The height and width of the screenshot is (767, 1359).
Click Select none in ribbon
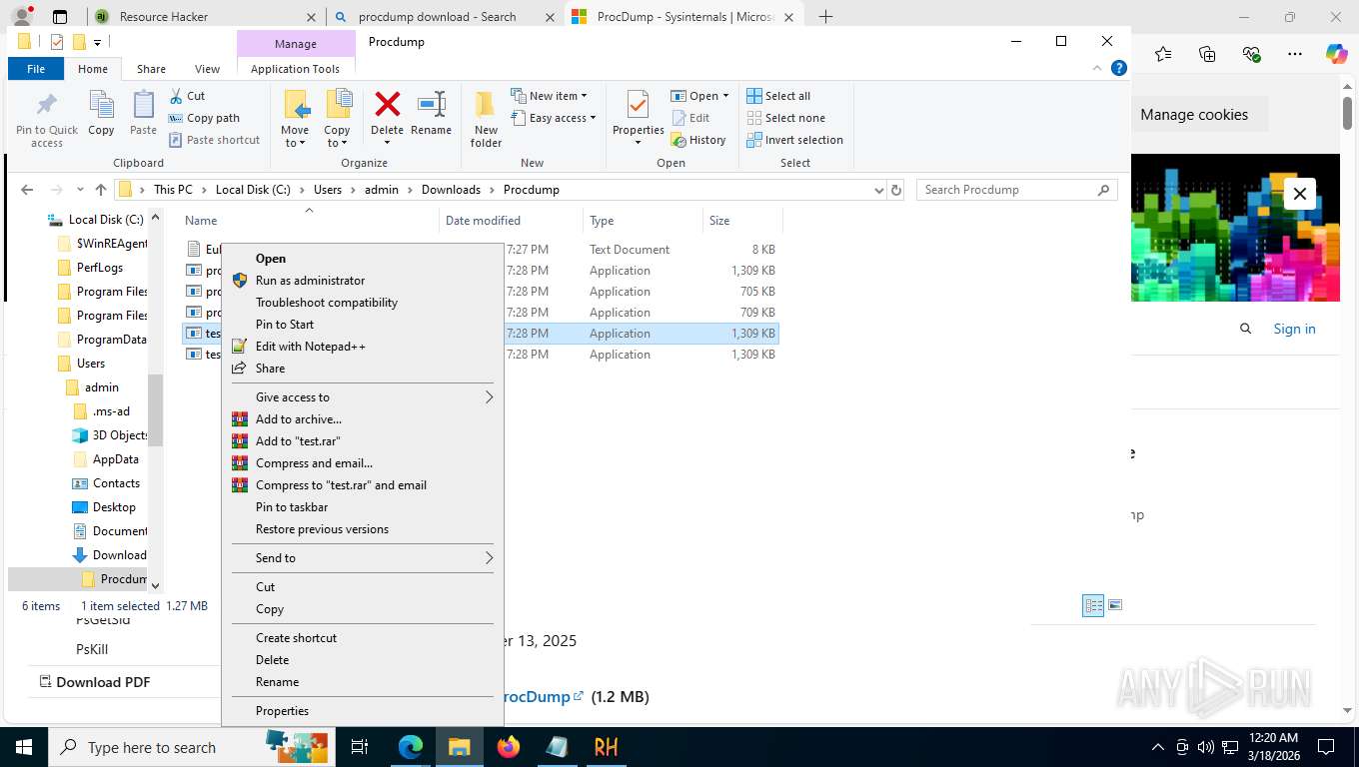click(785, 118)
